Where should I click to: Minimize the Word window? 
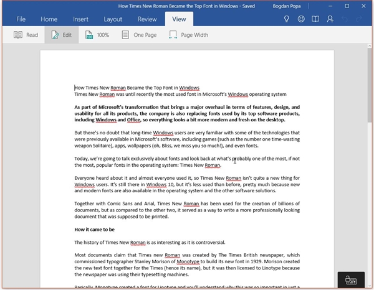pyautogui.click(x=330, y=6)
